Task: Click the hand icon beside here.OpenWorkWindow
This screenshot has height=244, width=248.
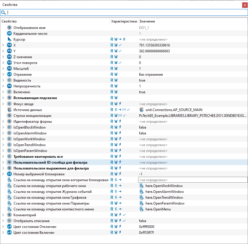Action: point(142,186)
